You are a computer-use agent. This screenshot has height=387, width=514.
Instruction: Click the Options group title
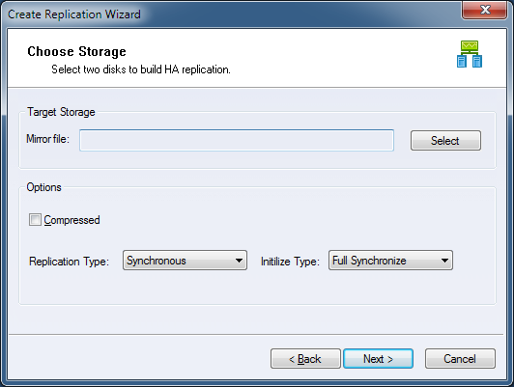click(x=43, y=187)
